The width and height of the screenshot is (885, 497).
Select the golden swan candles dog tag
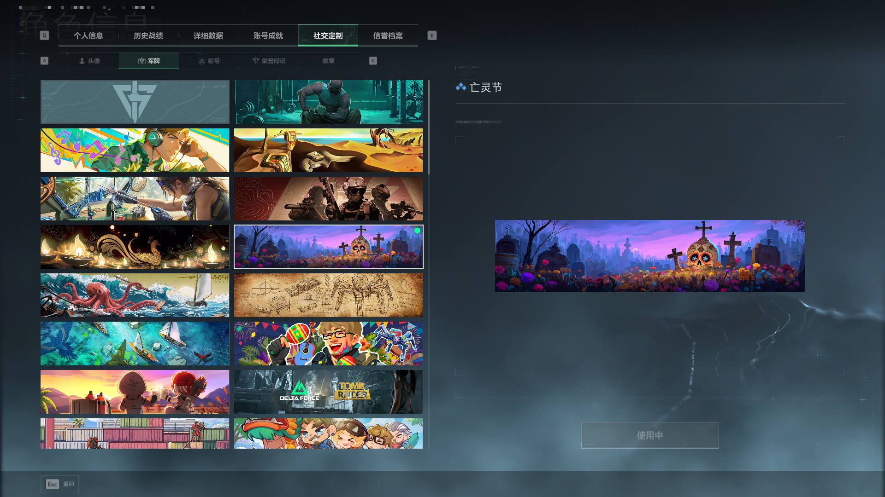135,247
